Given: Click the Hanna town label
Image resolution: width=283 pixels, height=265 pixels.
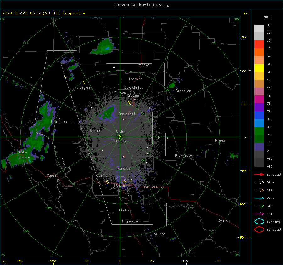Looking at the screenshot, I should click(220, 141).
